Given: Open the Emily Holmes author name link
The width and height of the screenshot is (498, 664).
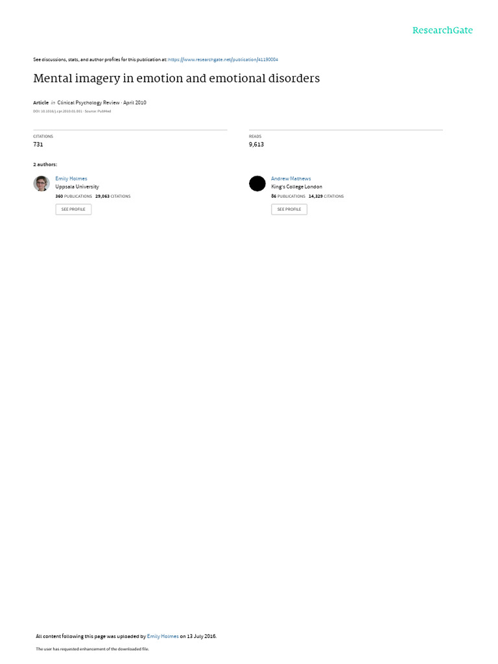Looking at the screenshot, I should pyautogui.click(x=71, y=179).
